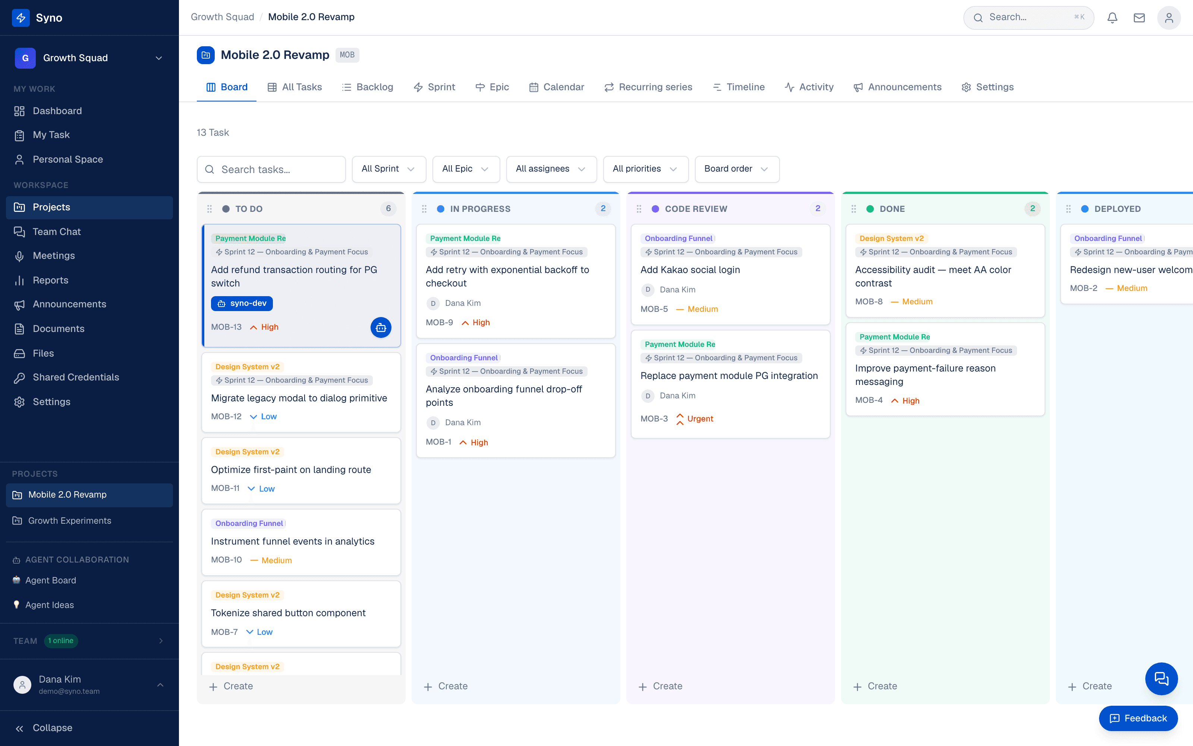
Task: Click the global Search box
Action: (1028, 18)
